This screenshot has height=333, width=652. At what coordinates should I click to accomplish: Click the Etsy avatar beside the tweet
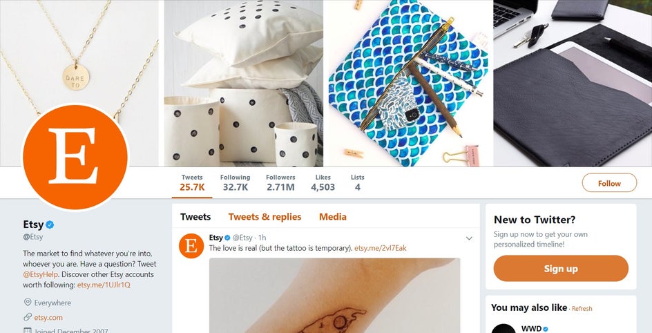tap(191, 246)
